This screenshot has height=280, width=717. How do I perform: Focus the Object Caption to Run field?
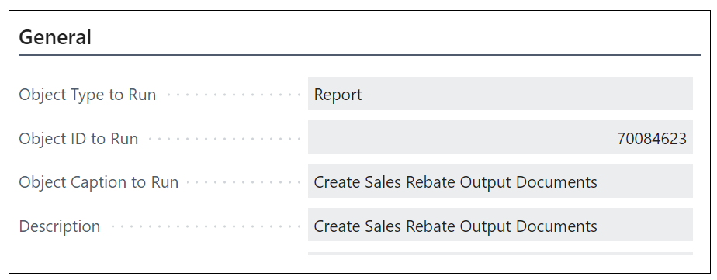click(x=501, y=181)
